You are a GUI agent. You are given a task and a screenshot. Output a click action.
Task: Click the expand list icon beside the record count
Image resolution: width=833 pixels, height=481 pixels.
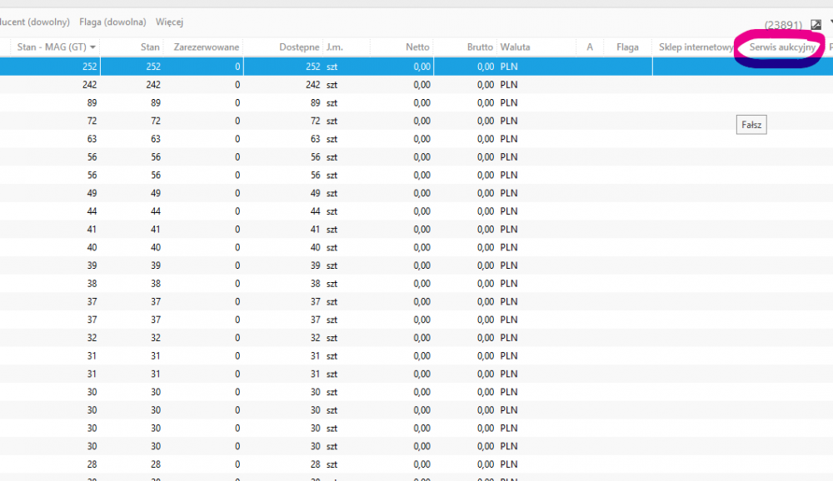816,25
